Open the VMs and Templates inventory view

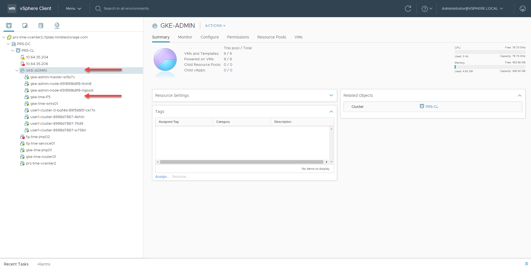pyautogui.click(x=25, y=25)
